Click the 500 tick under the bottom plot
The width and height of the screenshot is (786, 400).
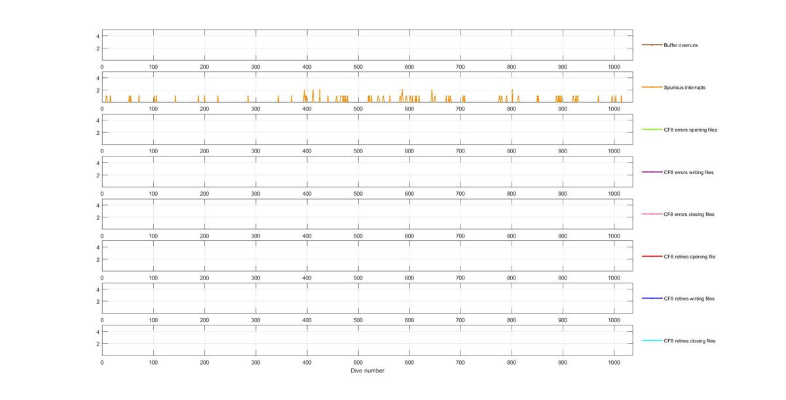click(358, 362)
